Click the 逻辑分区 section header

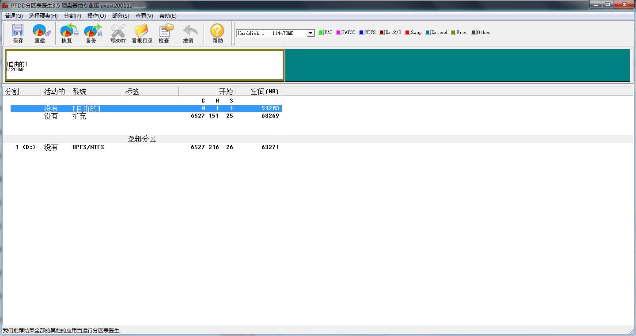[142, 139]
